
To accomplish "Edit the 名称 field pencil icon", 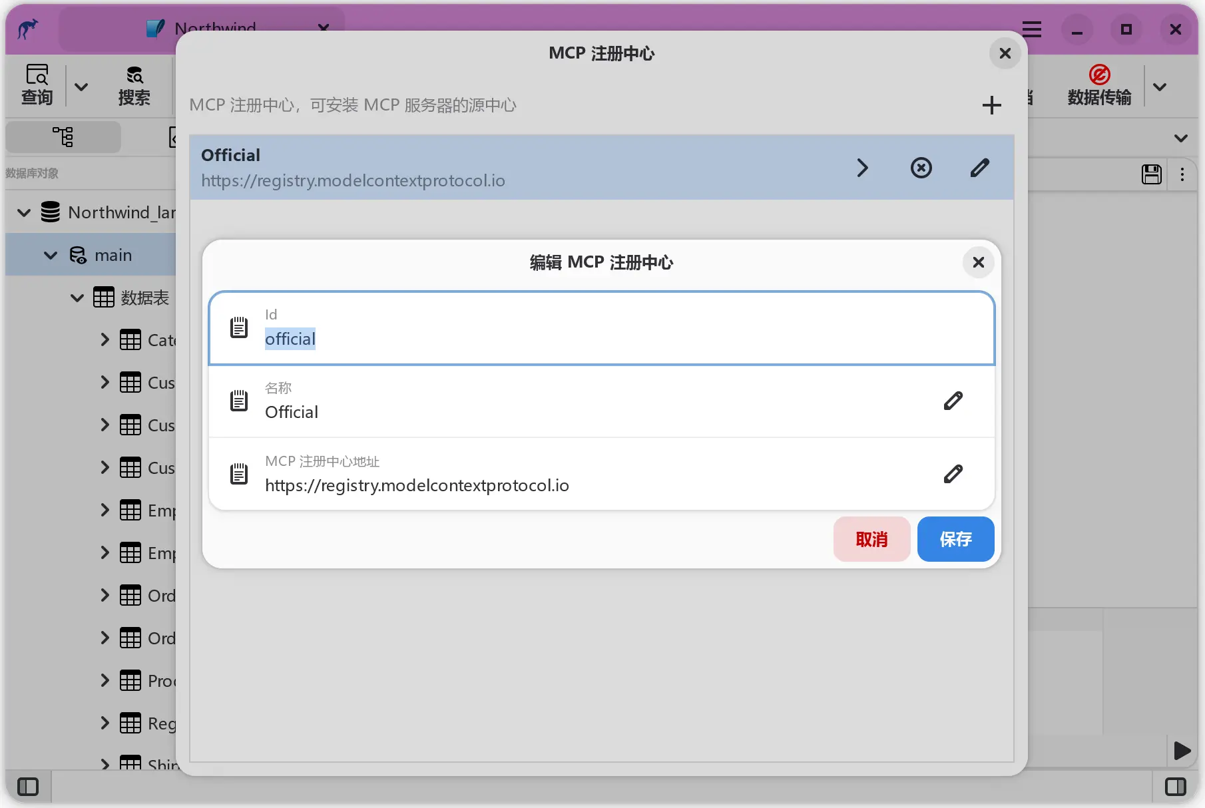I will [953, 401].
